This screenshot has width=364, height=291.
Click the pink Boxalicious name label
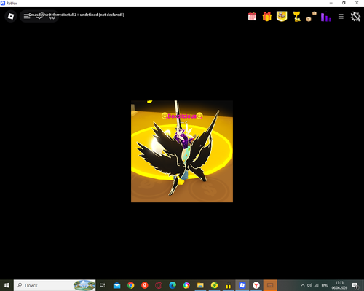click(x=182, y=116)
